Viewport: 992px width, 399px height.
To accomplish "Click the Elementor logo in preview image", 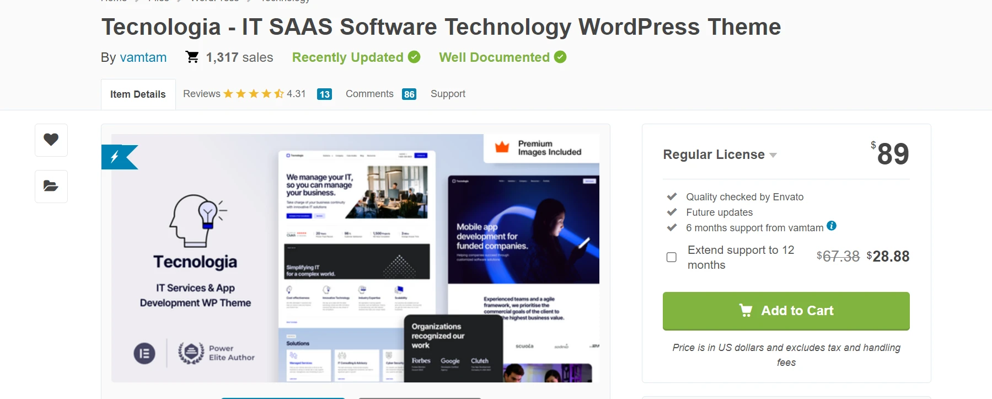I will coord(144,354).
